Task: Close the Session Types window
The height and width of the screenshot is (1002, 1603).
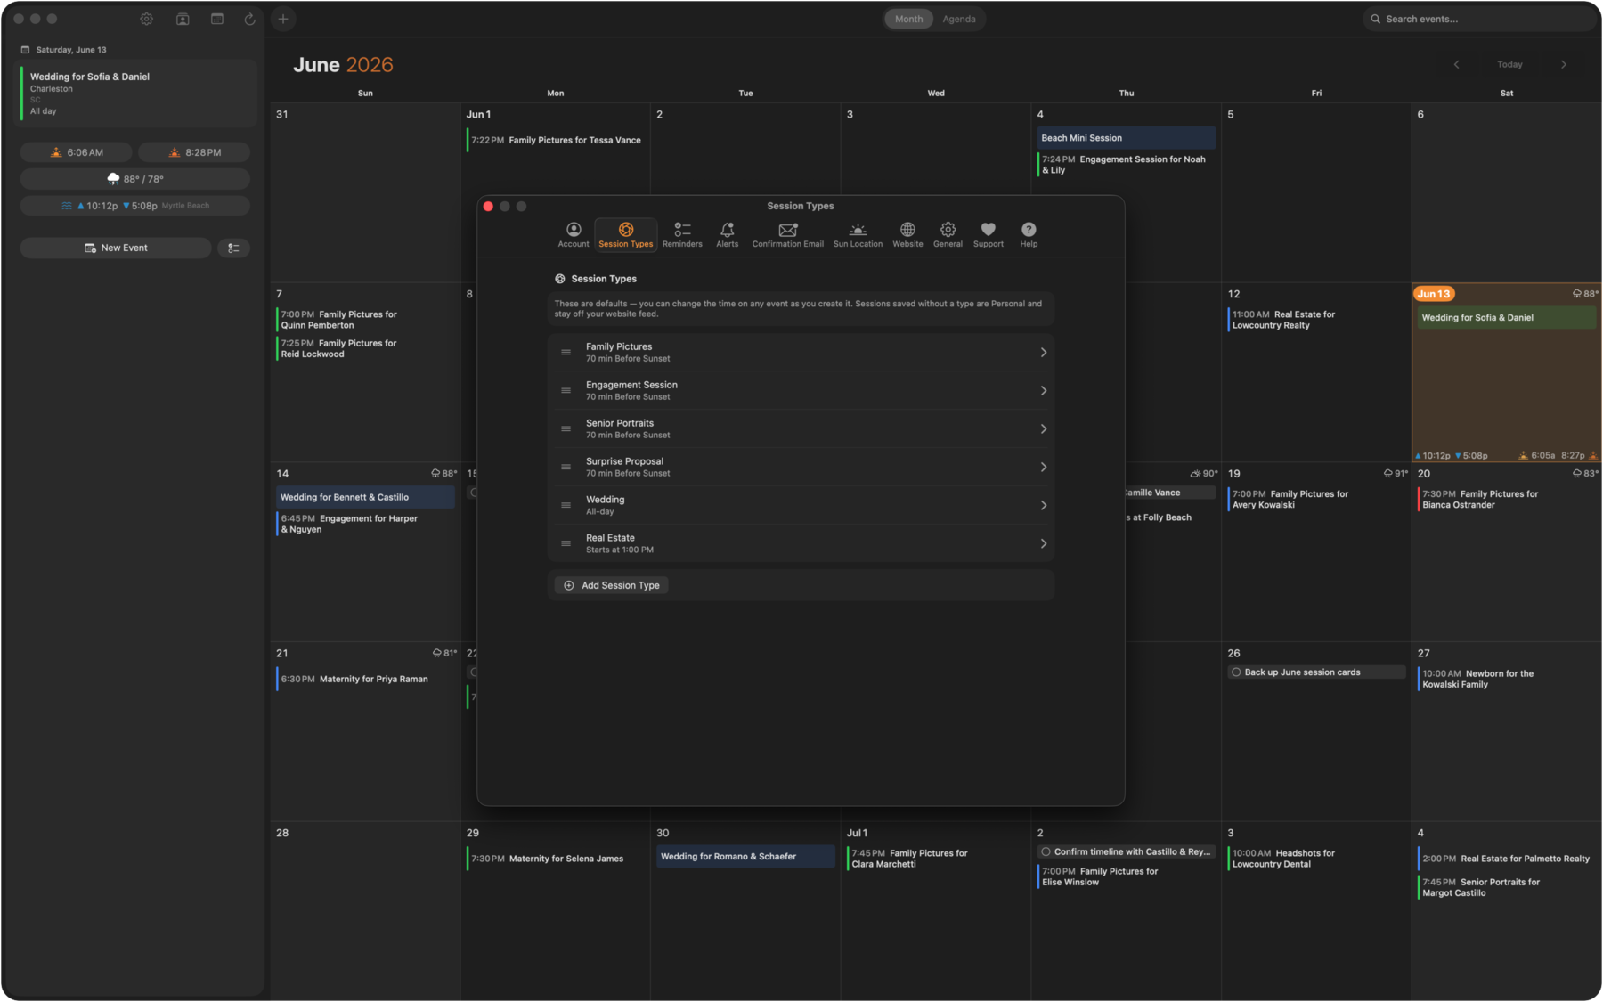Action: (488, 207)
